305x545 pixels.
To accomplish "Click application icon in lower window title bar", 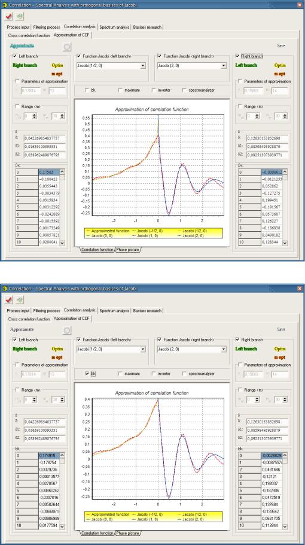I will 5,289.
